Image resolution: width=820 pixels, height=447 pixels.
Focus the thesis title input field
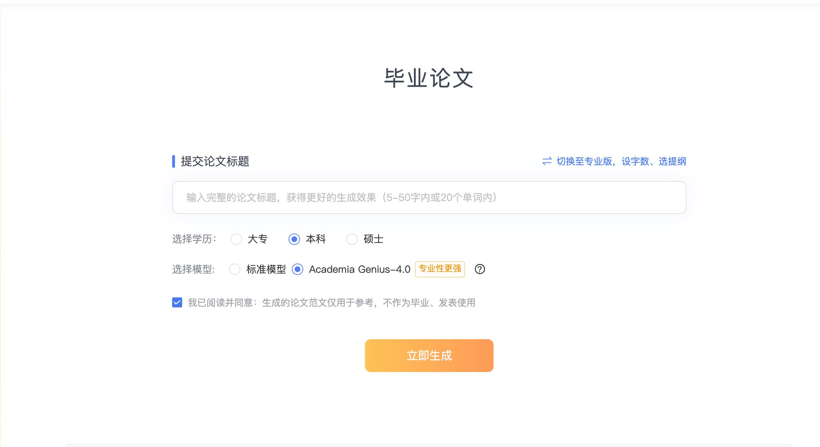429,197
